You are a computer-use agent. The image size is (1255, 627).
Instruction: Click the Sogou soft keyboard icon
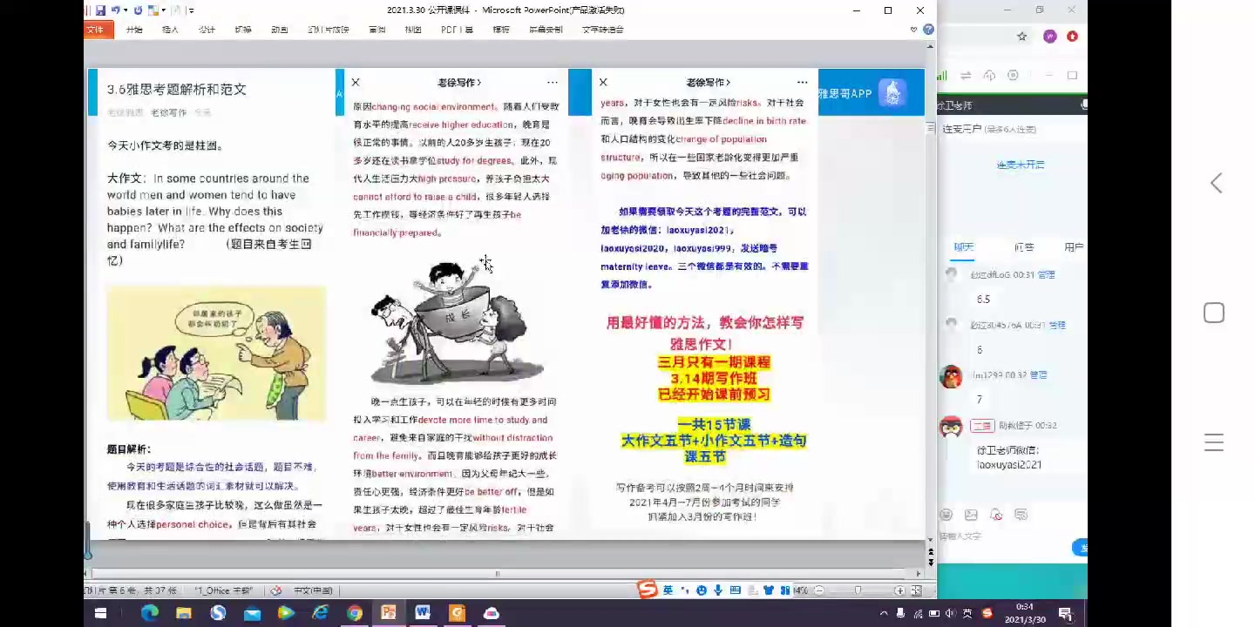click(734, 590)
